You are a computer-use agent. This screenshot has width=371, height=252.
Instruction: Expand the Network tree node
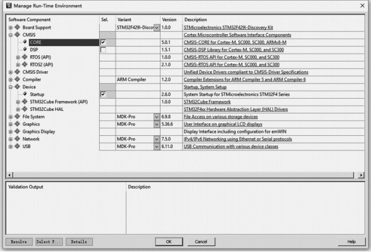pyautogui.click(x=10, y=139)
